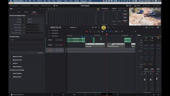Image resolution: width=170 pixels, height=96 pixels.
Task: Open the Sound Library panel
Action: pos(46,6)
